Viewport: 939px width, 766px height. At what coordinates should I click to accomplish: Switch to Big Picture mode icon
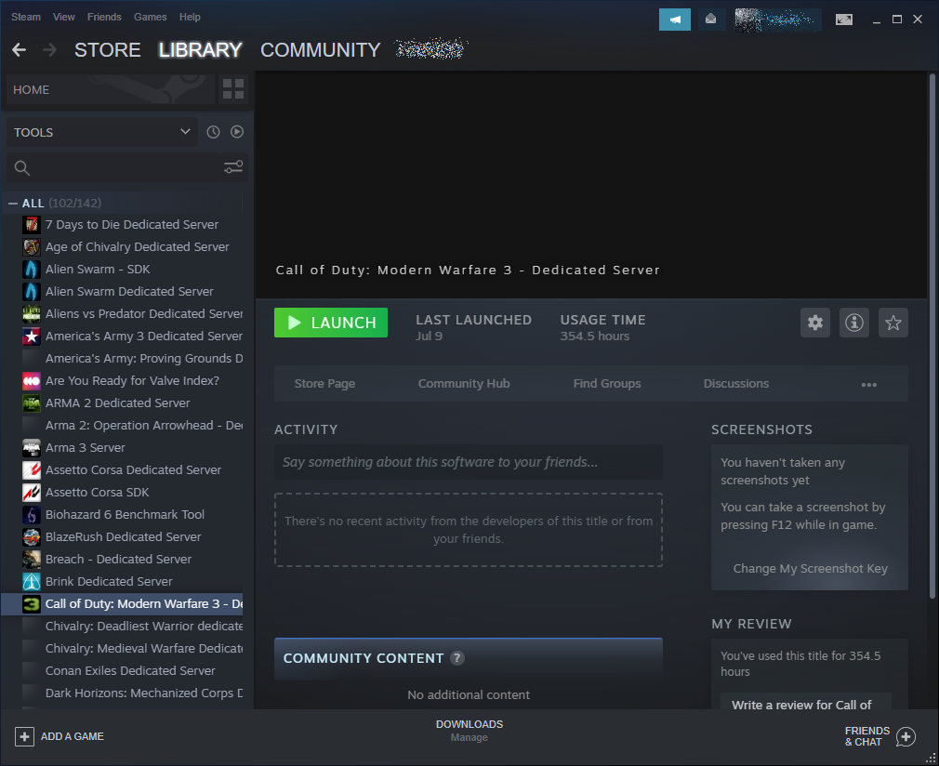[844, 20]
